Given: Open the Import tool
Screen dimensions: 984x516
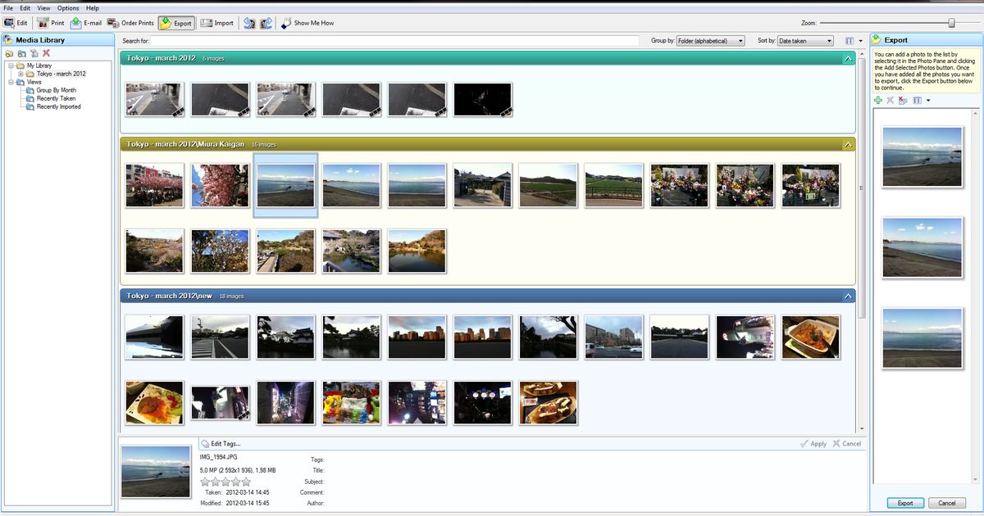Looking at the screenshot, I should (x=216, y=23).
